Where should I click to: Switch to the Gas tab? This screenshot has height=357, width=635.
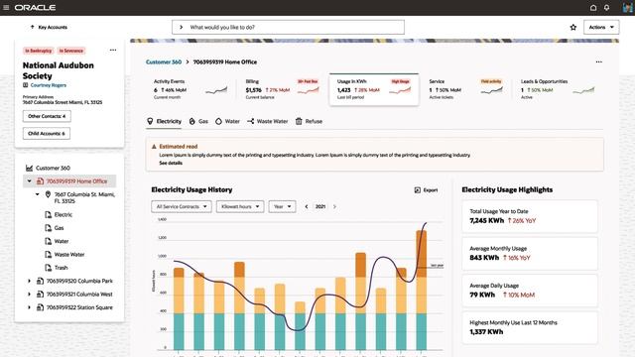tap(198, 121)
